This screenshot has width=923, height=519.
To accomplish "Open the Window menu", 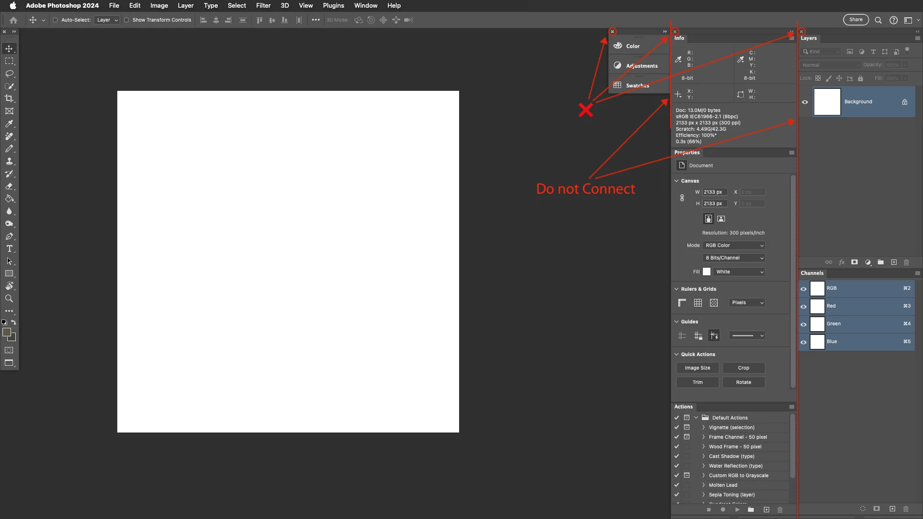I will click(365, 6).
